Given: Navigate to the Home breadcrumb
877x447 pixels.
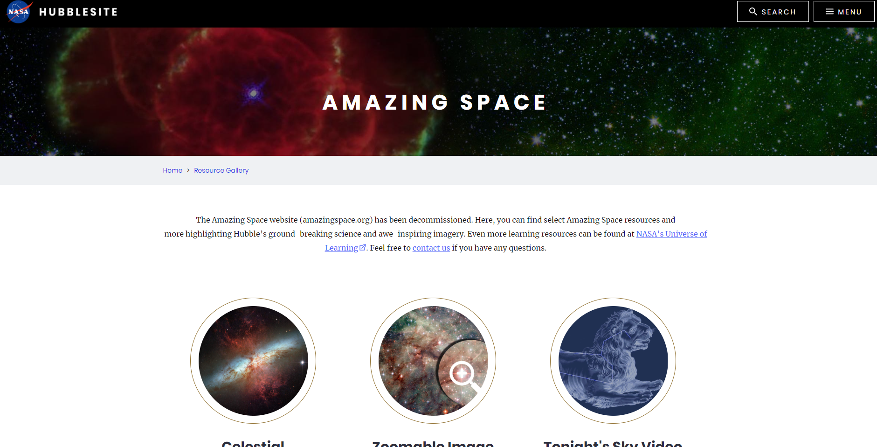Looking at the screenshot, I should pyautogui.click(x=173, y=170).
